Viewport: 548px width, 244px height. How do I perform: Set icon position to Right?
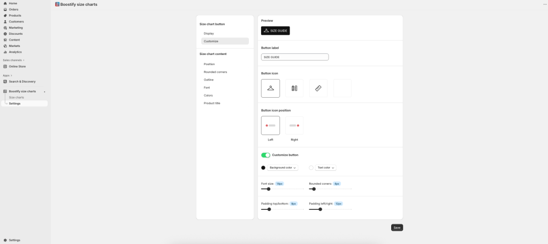[x=294, y=125]
